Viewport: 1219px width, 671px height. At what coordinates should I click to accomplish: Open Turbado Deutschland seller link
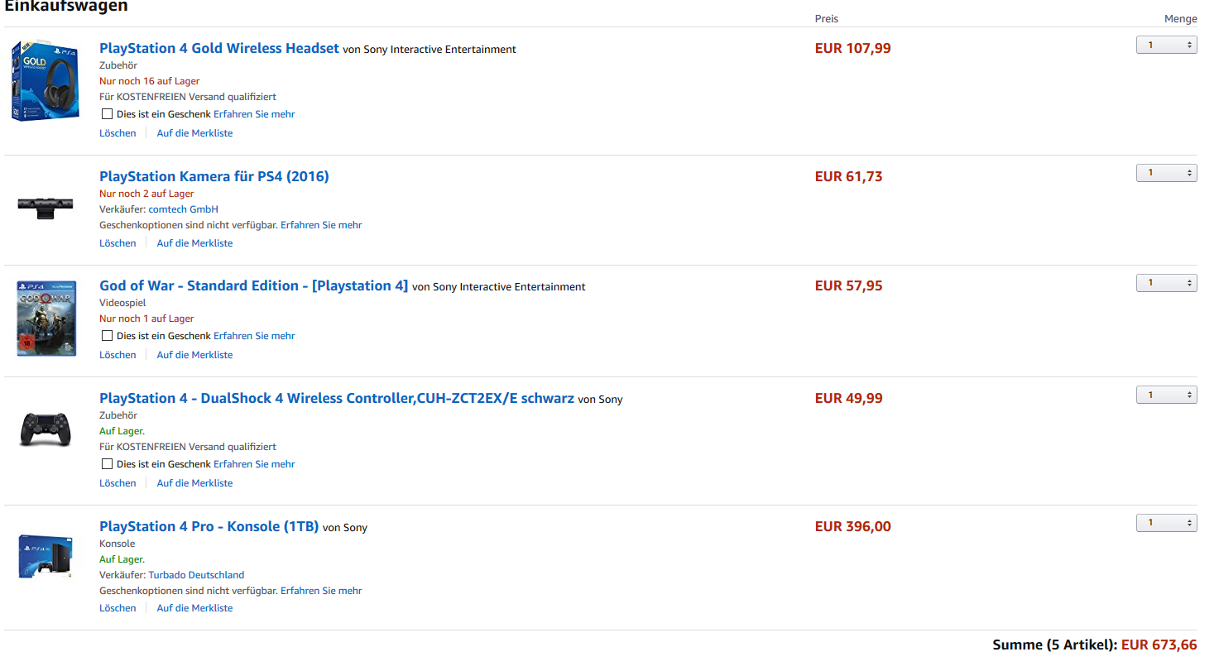[196, 575]
